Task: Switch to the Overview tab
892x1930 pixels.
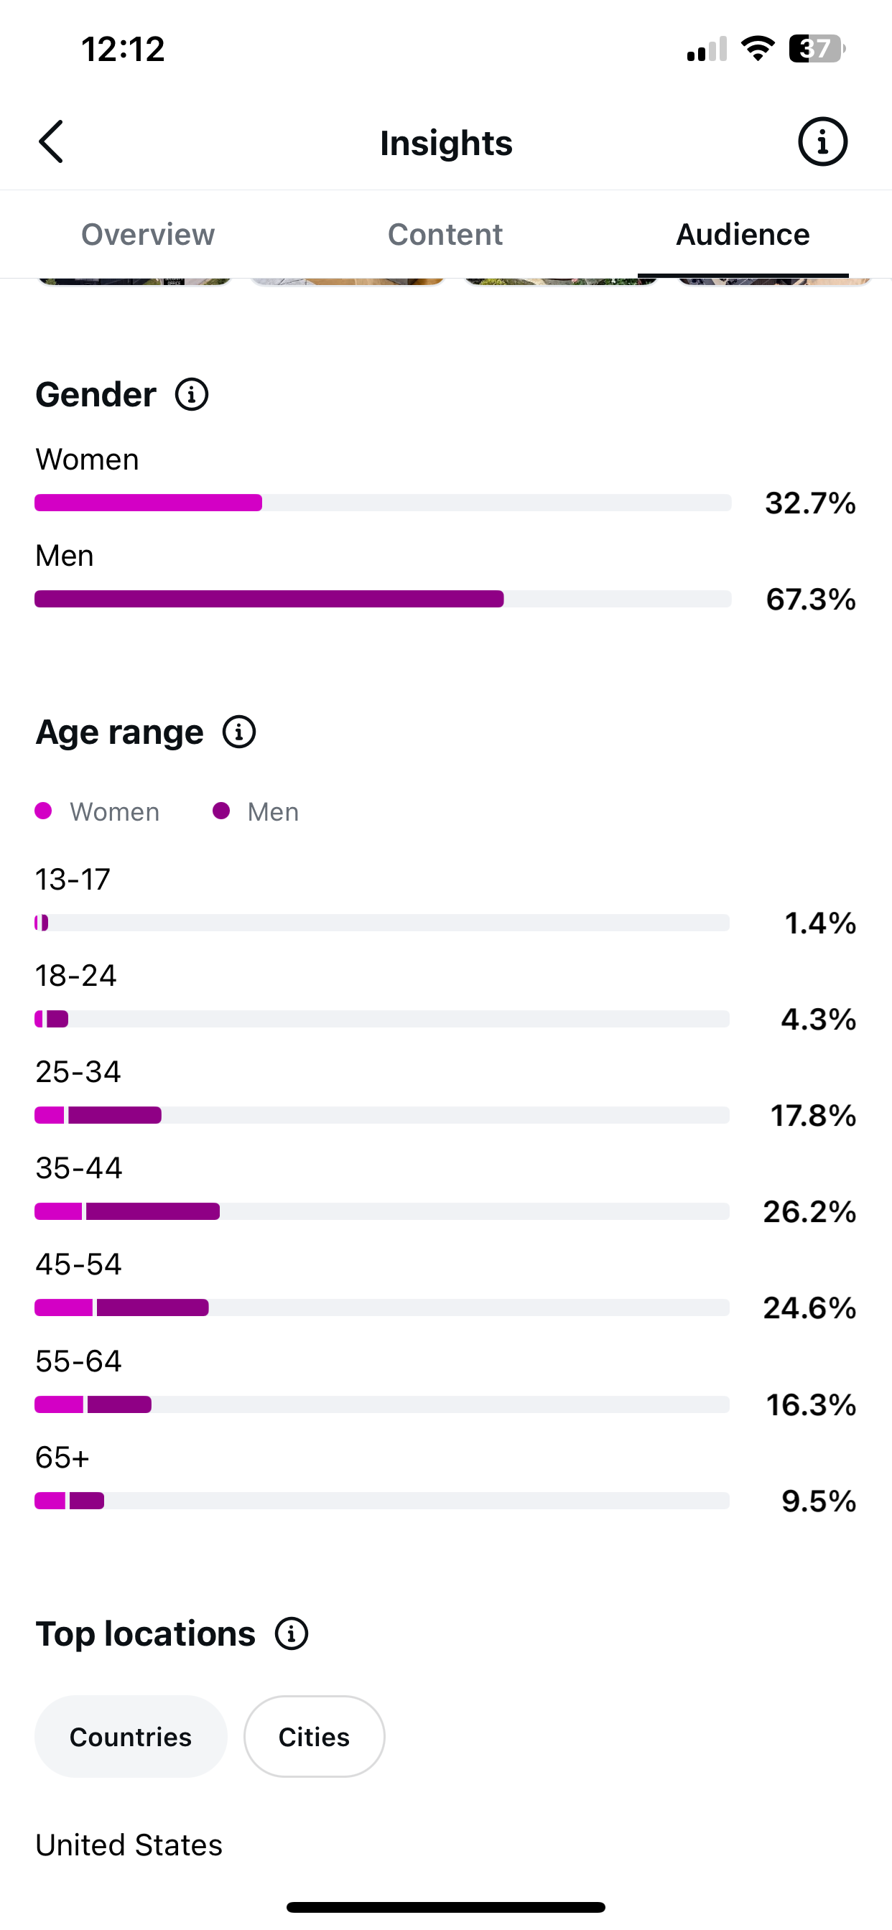Action: point(148,235)
